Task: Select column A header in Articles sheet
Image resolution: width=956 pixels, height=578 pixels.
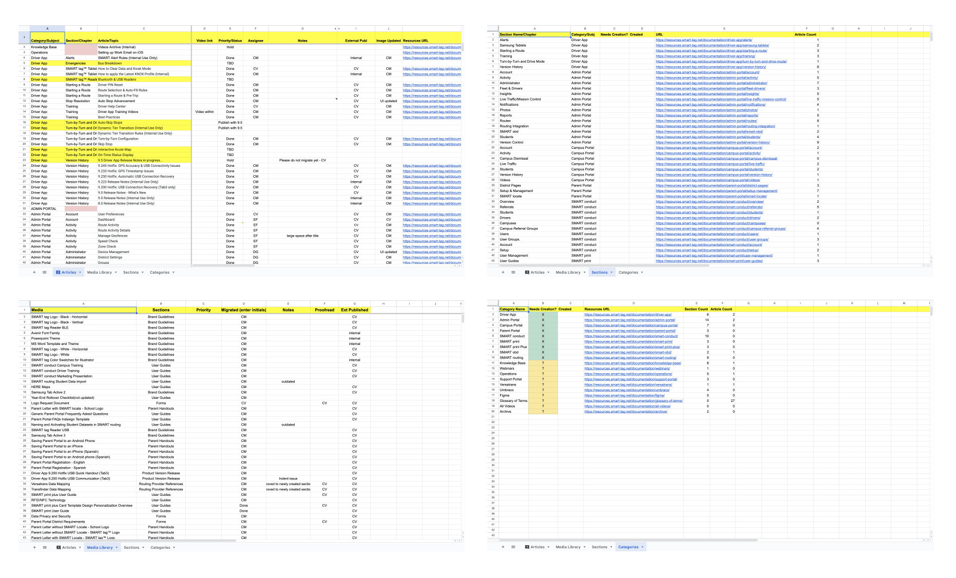Action: [47, 29]
